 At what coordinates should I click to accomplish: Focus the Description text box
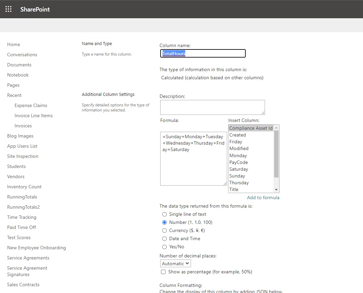212,107
